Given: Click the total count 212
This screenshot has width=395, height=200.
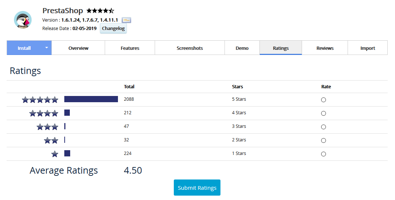Looking at the screenshot, I should coord(128,113).
